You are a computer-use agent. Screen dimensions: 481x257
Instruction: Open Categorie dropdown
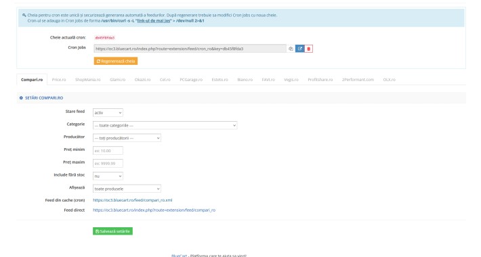coord(165,125)
